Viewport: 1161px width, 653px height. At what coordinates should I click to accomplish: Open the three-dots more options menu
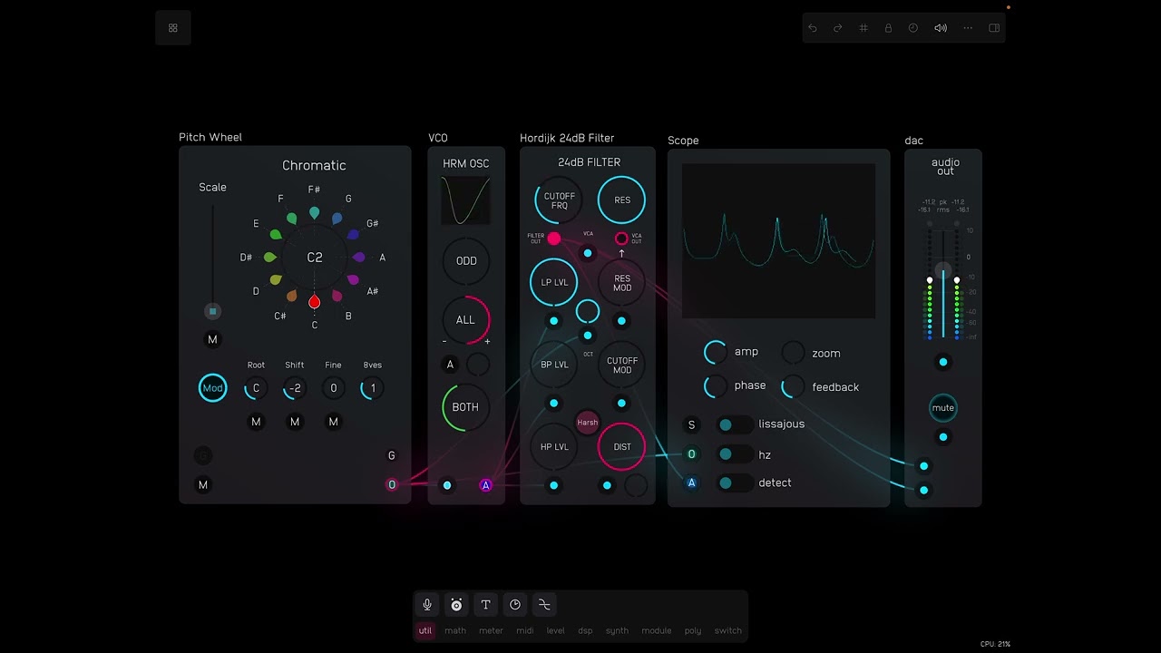968,28
